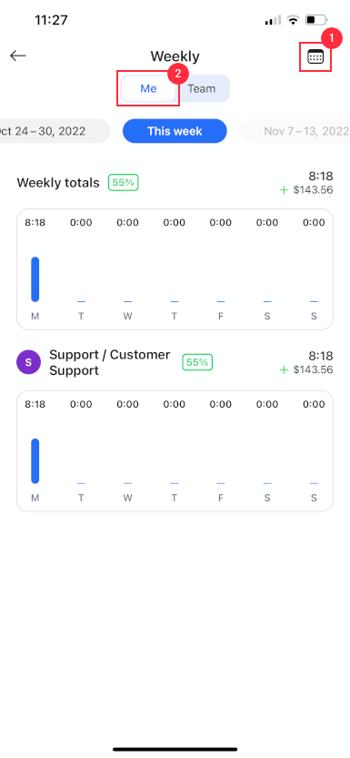The image size is (350, 758).
Task: Tap Monday's bar in Support chart
Action: coord(35,461)
